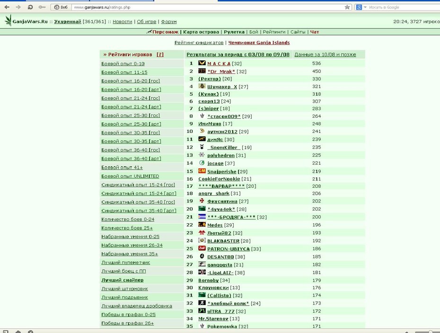Open 'Чемпионат Ganja Islands' link

(x=259, y=43)
